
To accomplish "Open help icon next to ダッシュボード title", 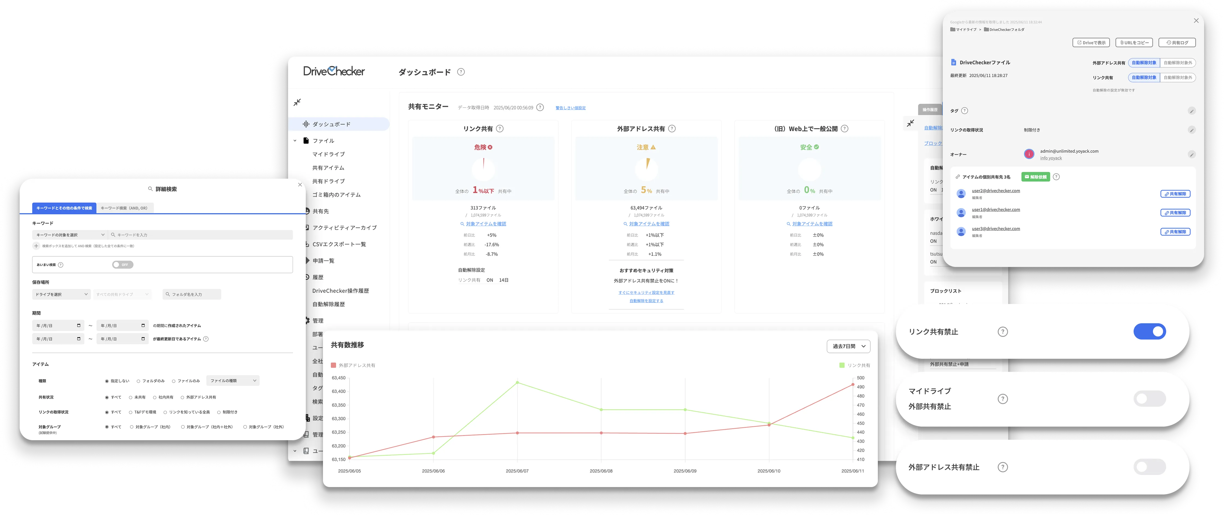I will click(461, 72).
